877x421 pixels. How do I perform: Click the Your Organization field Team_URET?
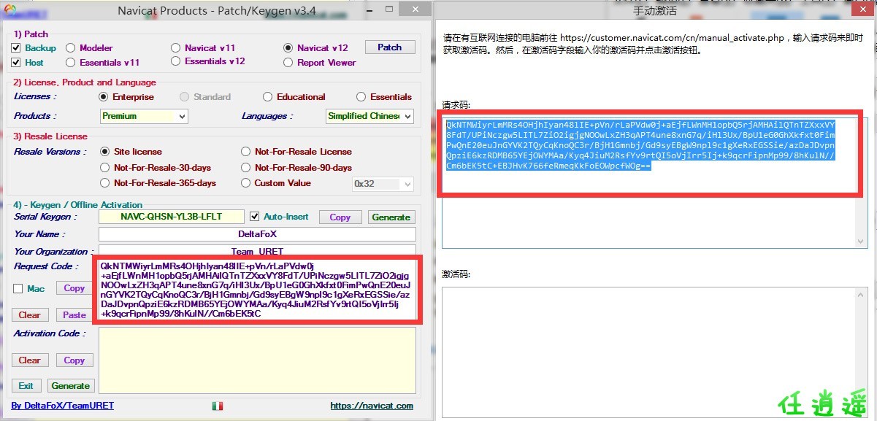(x=257, y=251)
